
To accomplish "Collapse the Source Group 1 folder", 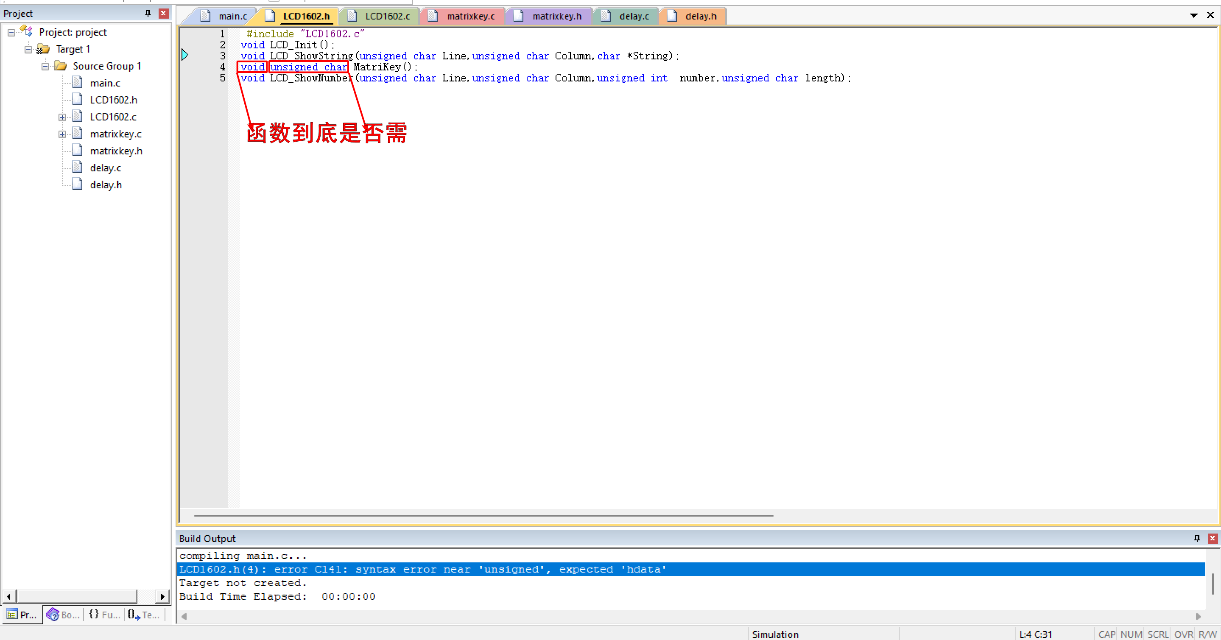I will point(45,66).
